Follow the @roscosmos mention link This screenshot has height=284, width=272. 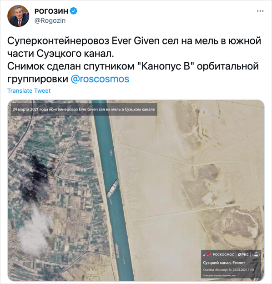pos(100,79)
